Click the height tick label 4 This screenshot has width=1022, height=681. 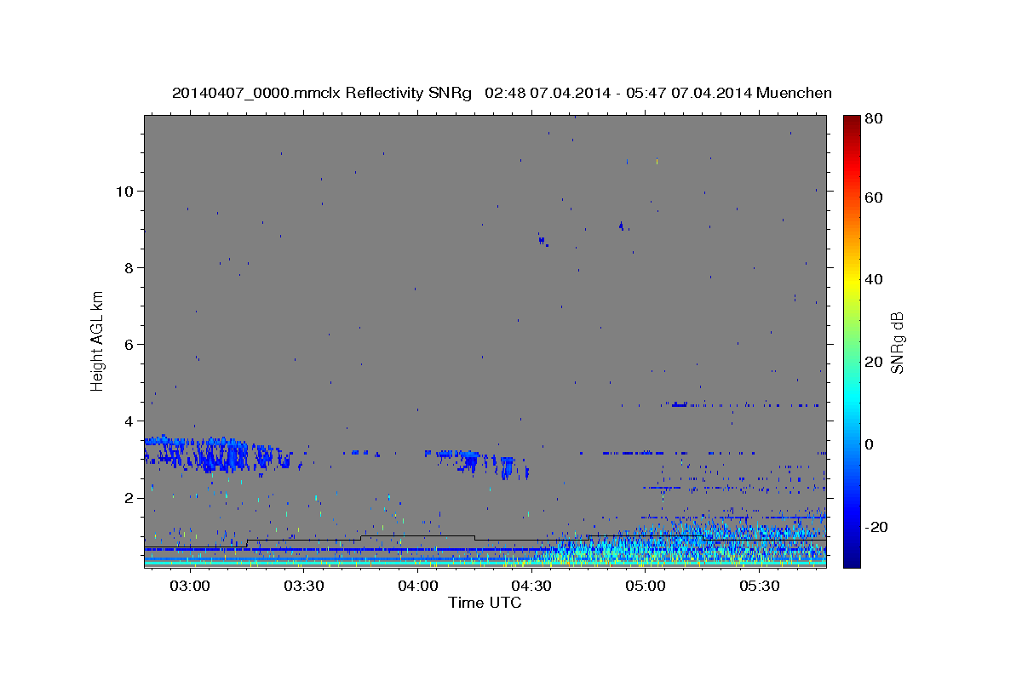click(x=129, y=421)
